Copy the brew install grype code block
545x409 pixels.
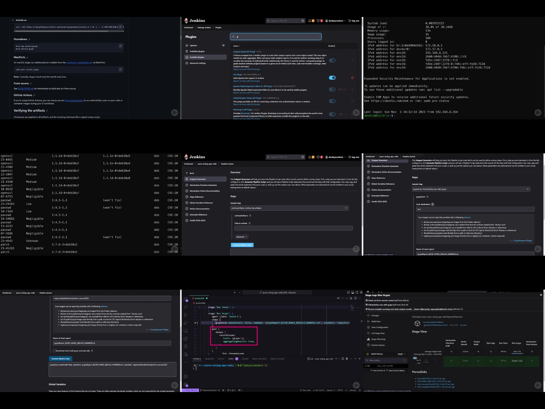click(121, 46)
